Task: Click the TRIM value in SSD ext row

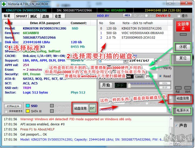Action: 27,88
